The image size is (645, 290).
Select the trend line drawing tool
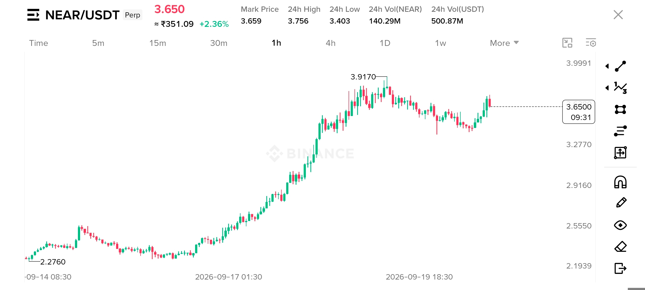point(620,66)
